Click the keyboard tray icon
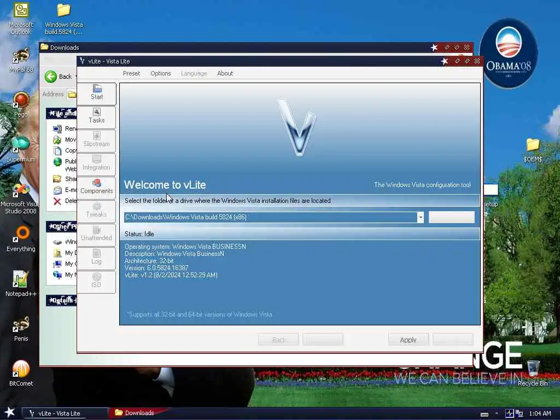560x420 pixels. click(x=485, y=414)
